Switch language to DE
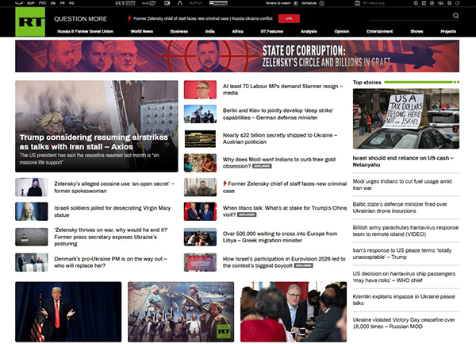The width and height of the screenshot is (476, 344). tap(53, 3)
